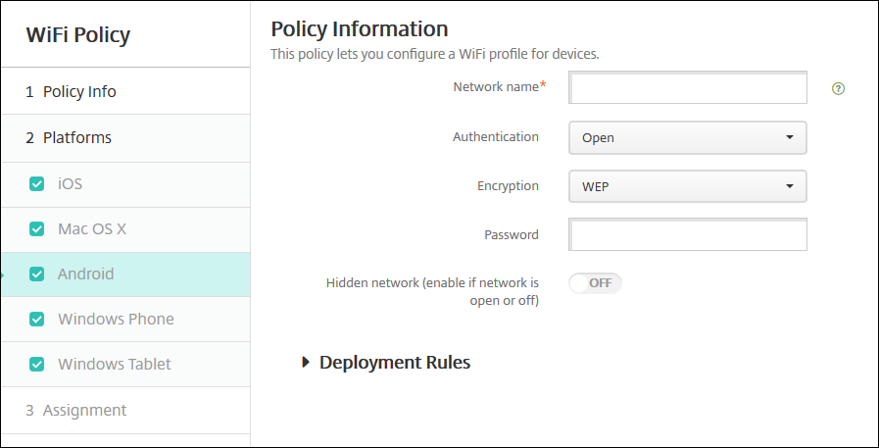The width and height of the screenshot is (879, 448).
Task: Select the iOS platform label
Action: 71,183
